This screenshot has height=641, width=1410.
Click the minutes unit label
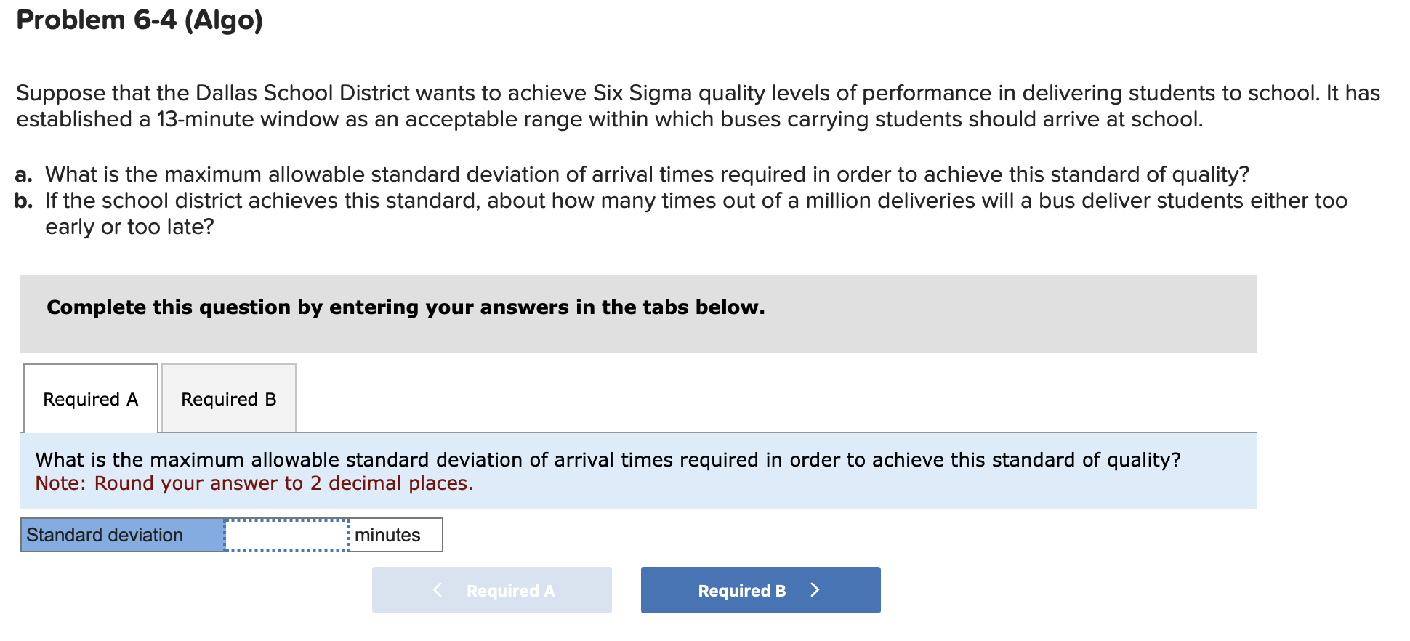pos(389,535)
